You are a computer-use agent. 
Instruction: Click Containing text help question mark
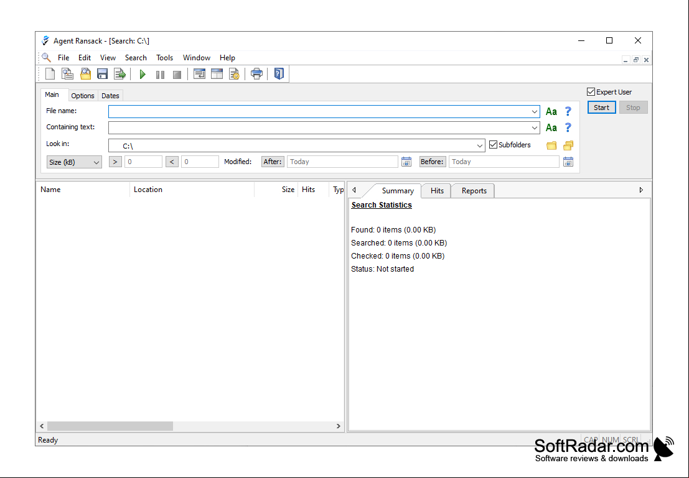(568, 127)
